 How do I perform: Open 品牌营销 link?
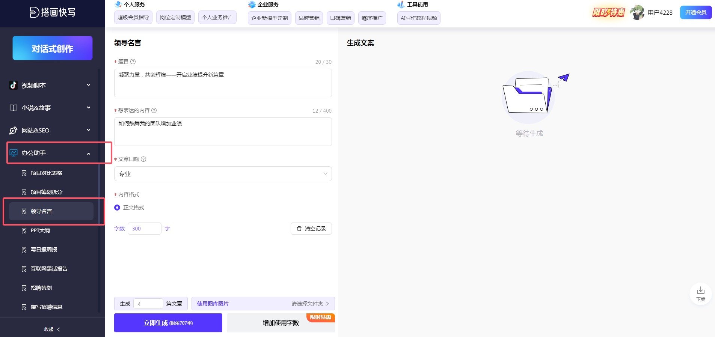pos(309,18)
